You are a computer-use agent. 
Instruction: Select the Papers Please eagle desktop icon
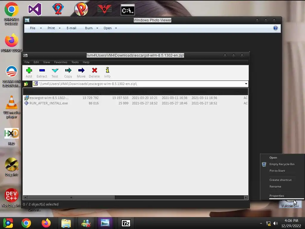point(105,9)
